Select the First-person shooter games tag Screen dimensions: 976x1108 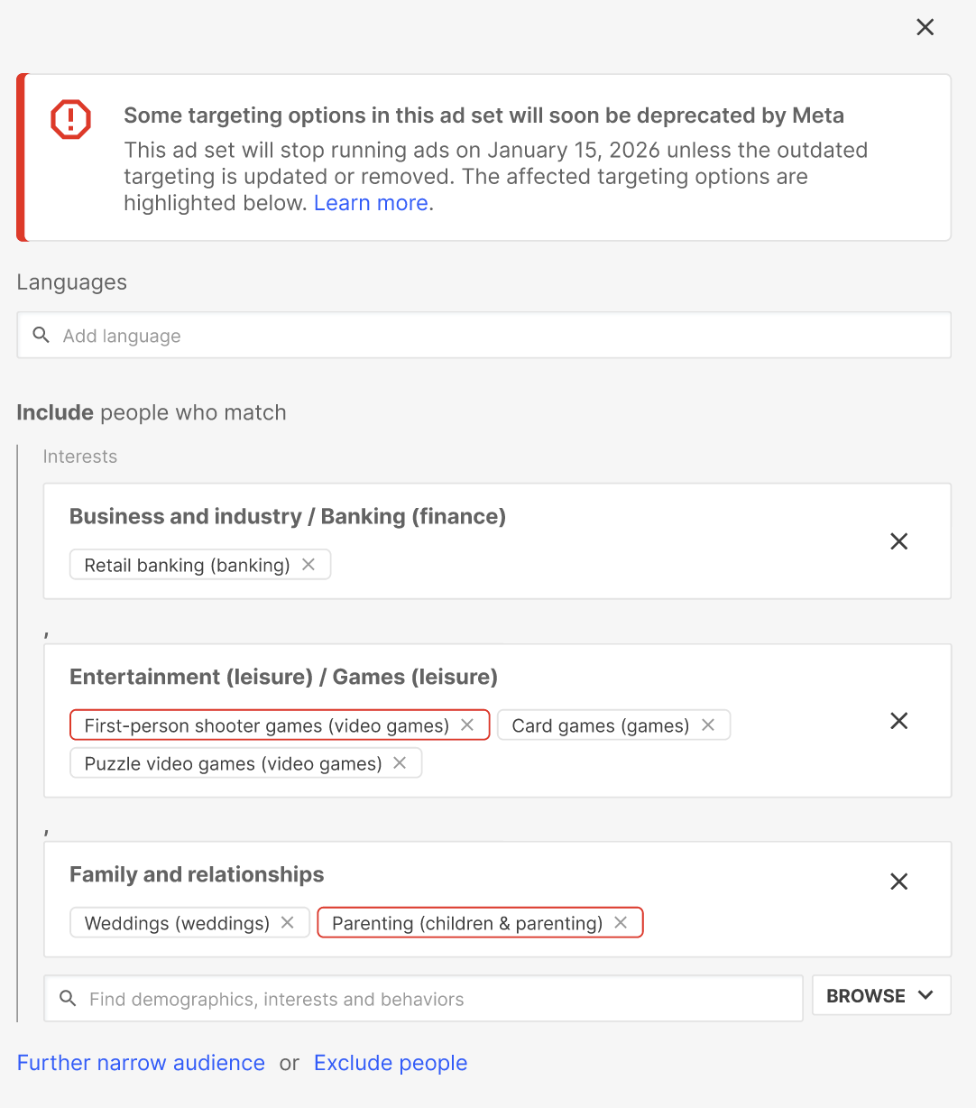266,725
